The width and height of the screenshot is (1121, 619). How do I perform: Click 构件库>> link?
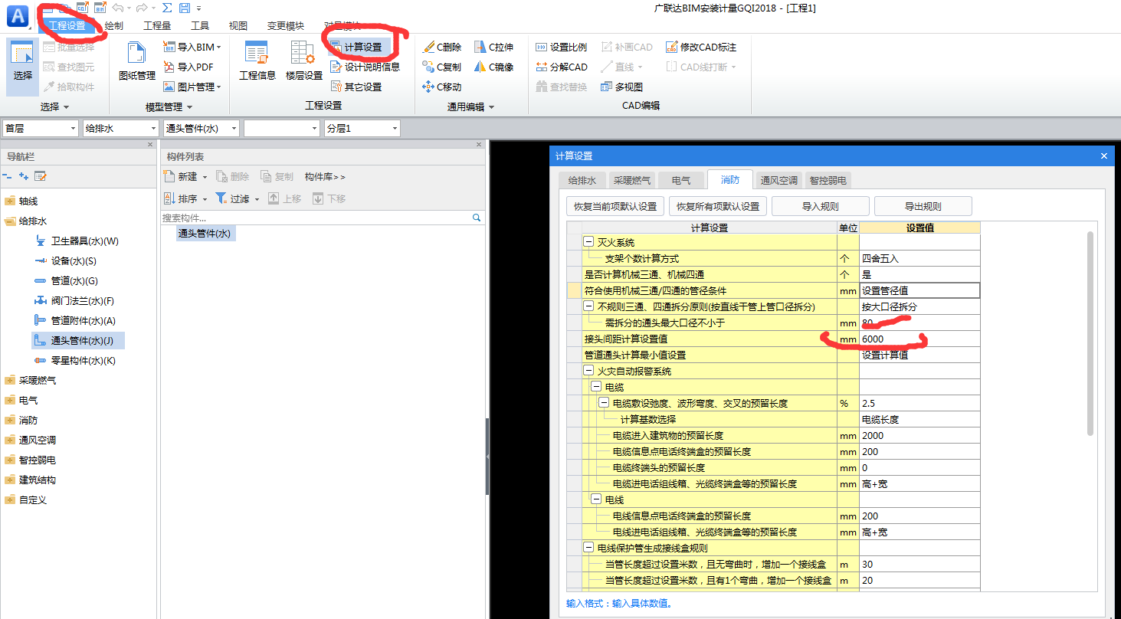coord(325,177)
